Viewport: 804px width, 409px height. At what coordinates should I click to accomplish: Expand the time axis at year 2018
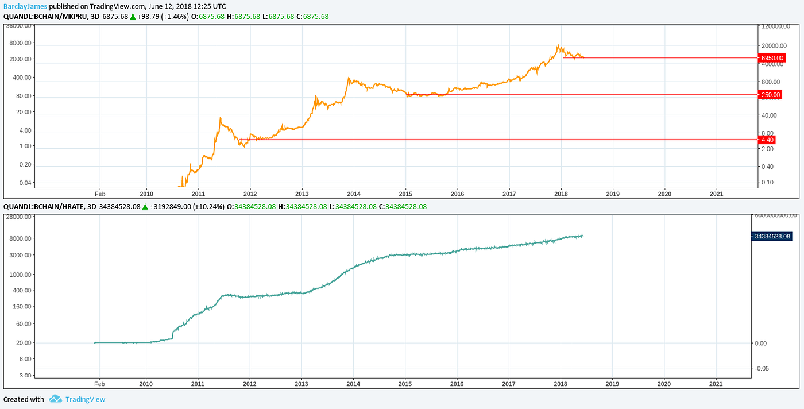coord(561,194)
